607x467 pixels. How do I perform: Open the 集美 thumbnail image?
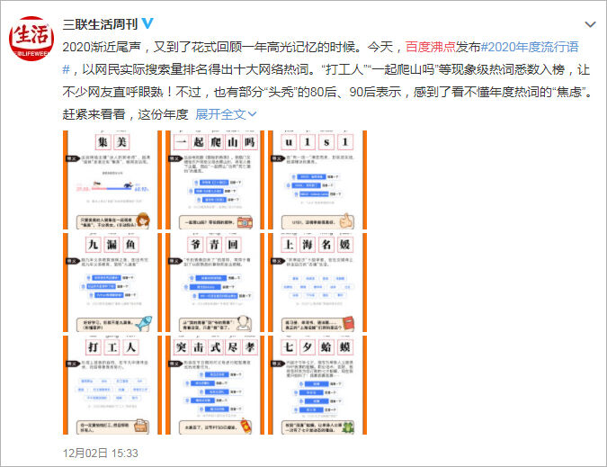click(x=112, y=180)
